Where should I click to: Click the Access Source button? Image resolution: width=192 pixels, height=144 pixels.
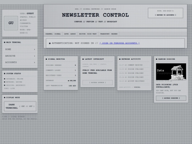point(97,82)
